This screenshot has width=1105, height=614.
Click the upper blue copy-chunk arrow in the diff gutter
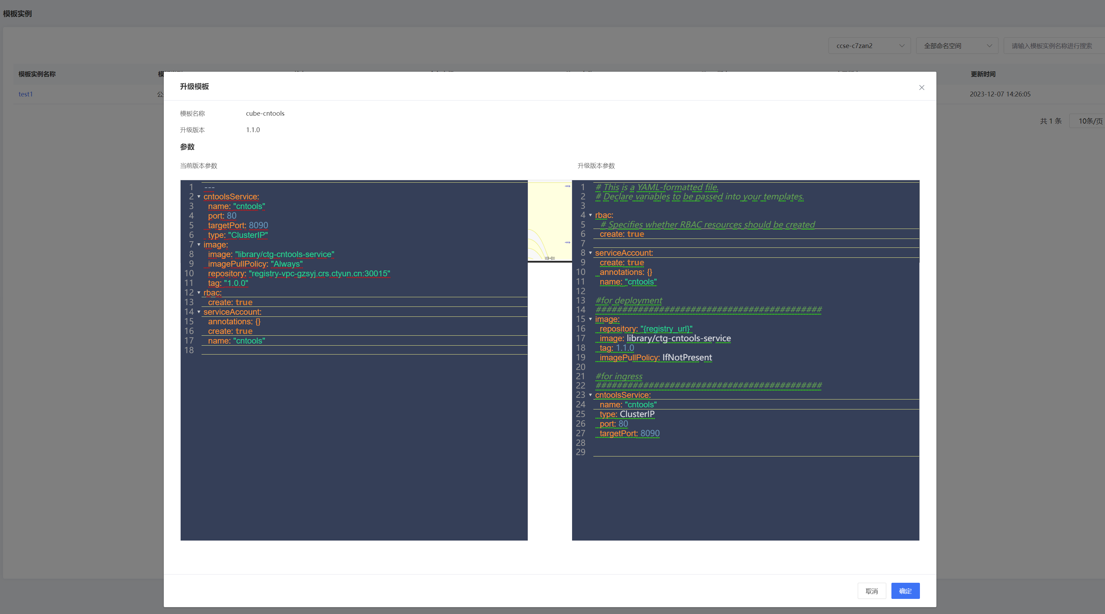[x=567, y=186]
